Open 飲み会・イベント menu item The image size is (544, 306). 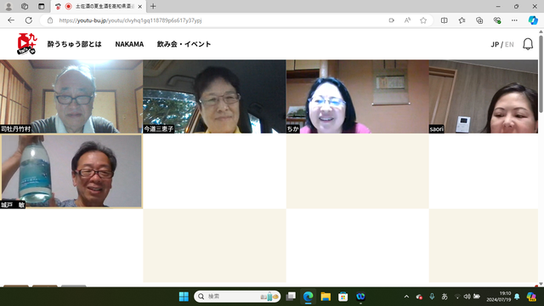point(184,44)
